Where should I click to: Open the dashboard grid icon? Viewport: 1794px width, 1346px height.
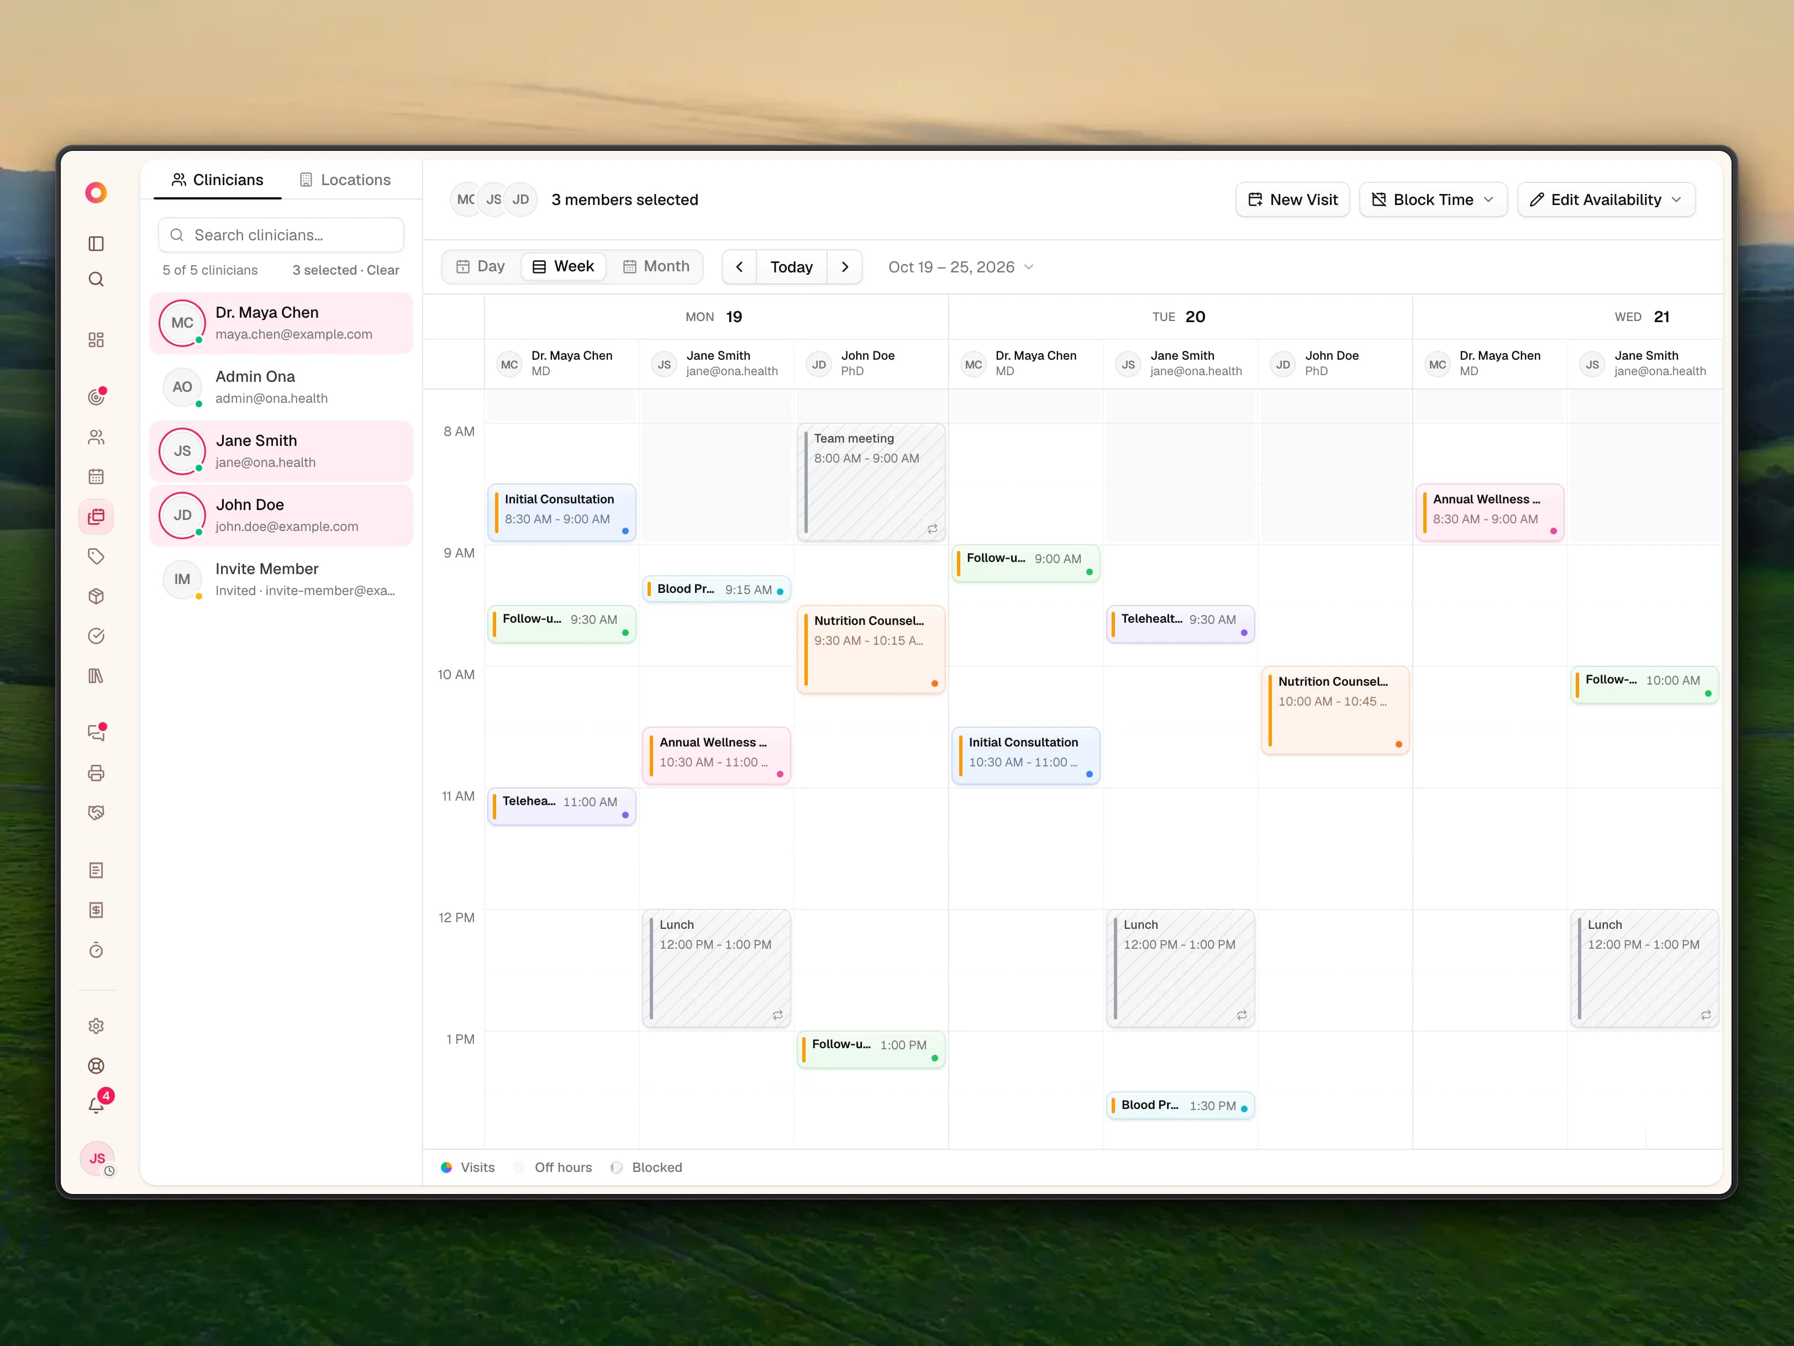pyautogui.click(x=96, y=340)
